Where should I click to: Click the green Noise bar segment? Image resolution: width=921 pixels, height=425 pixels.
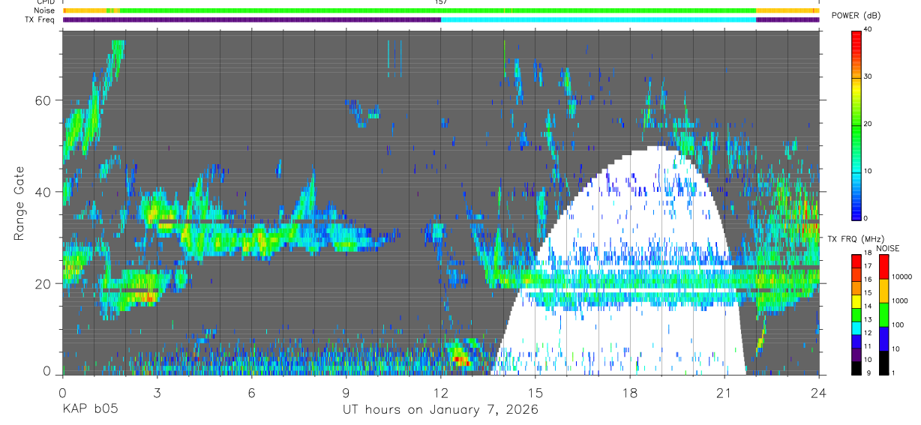437,11
